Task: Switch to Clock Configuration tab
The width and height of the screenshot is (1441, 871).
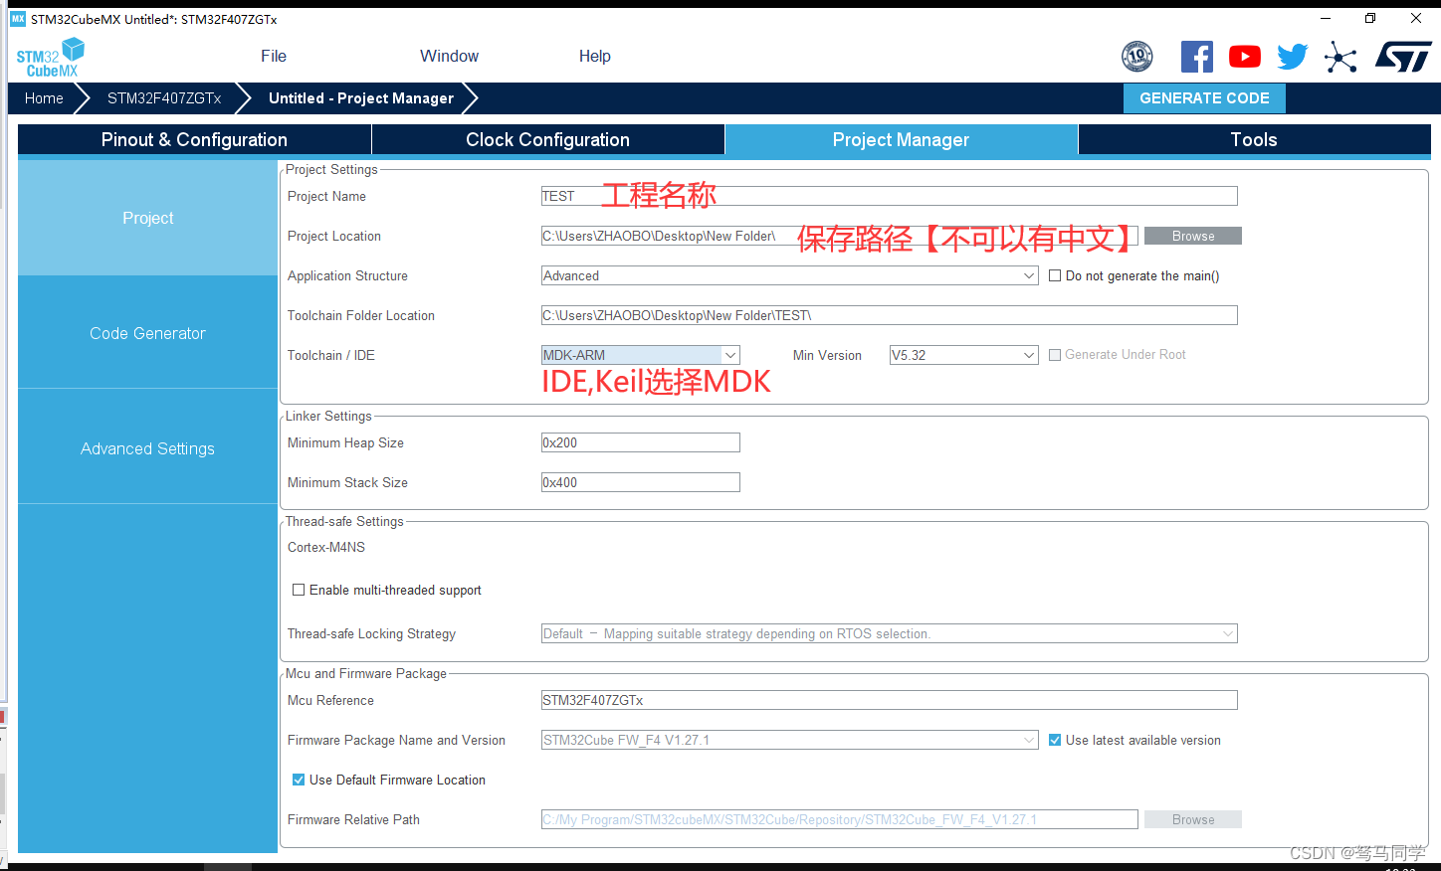Action: pos(547,140)
